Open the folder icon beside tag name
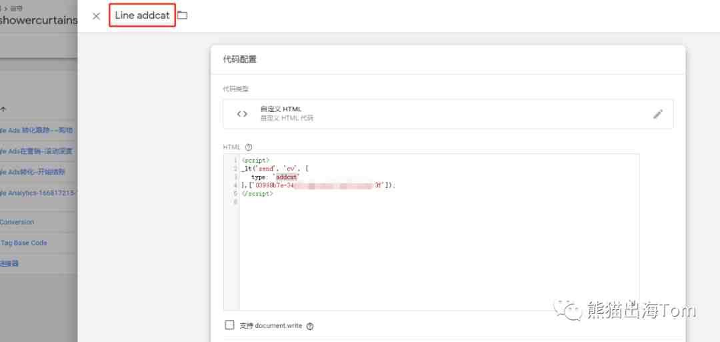Screen dimensions: 720x342 [182, 15]
